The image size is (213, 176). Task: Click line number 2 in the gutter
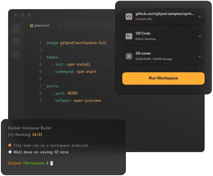click(x=41, y=50)
